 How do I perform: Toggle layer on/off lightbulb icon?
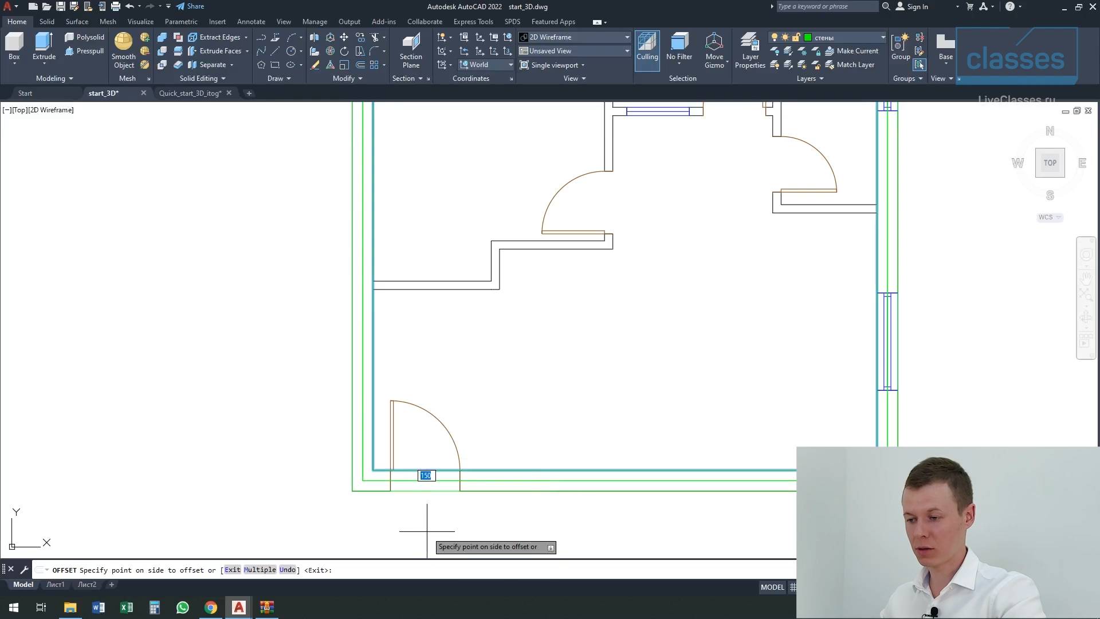coord(774,37)
